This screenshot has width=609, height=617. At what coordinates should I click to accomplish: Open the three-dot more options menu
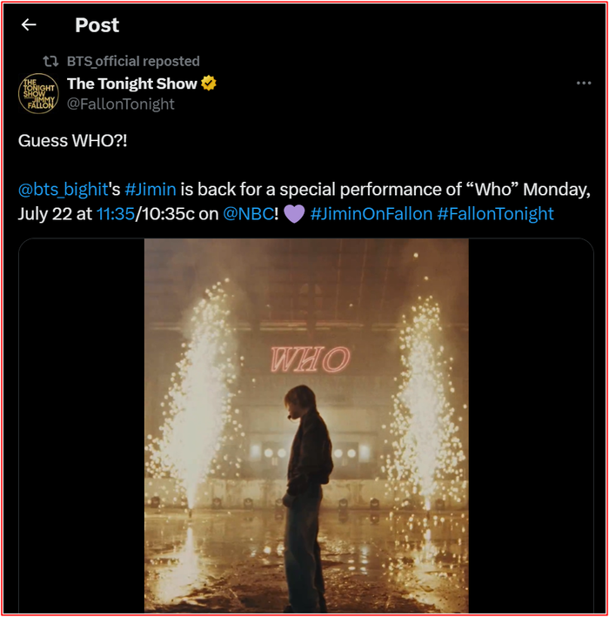point(584,83)
